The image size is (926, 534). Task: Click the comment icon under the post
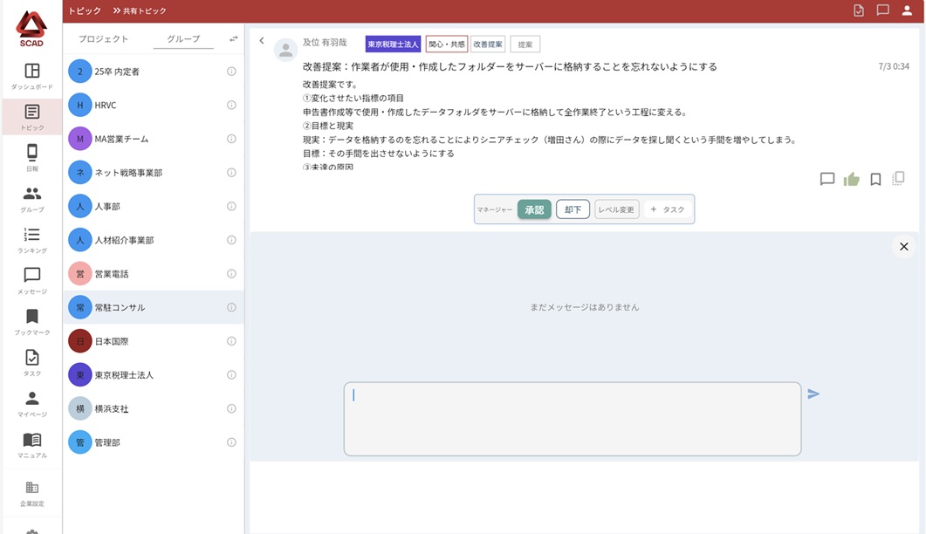pos(827,179)
